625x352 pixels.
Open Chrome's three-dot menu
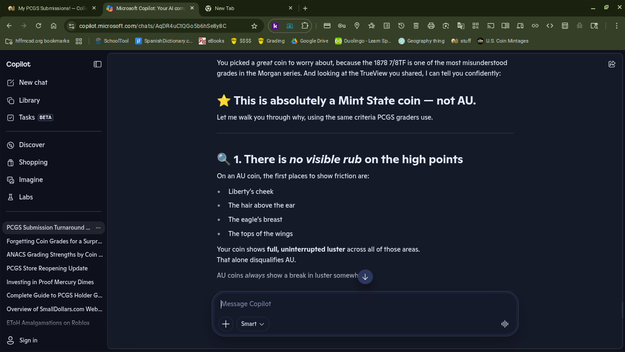point(617,26)
